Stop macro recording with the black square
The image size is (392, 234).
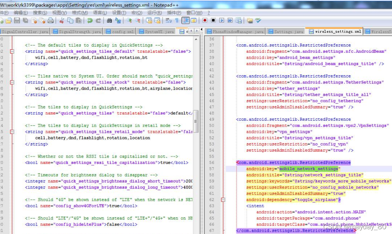213,20
